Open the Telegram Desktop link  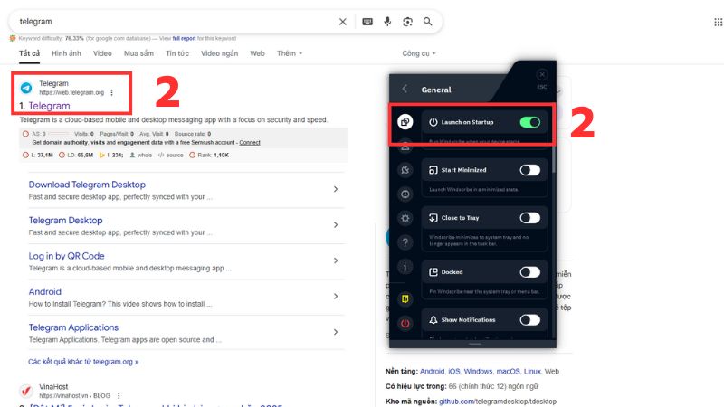(x=65, y=220)
